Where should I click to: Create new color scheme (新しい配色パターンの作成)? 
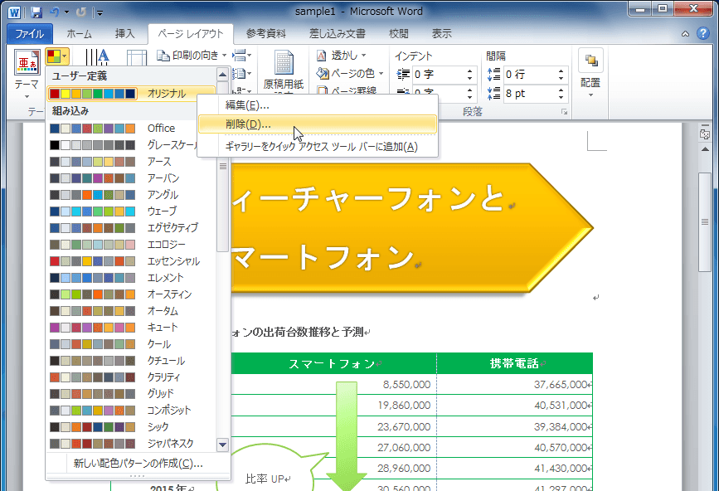click(138, 464)
